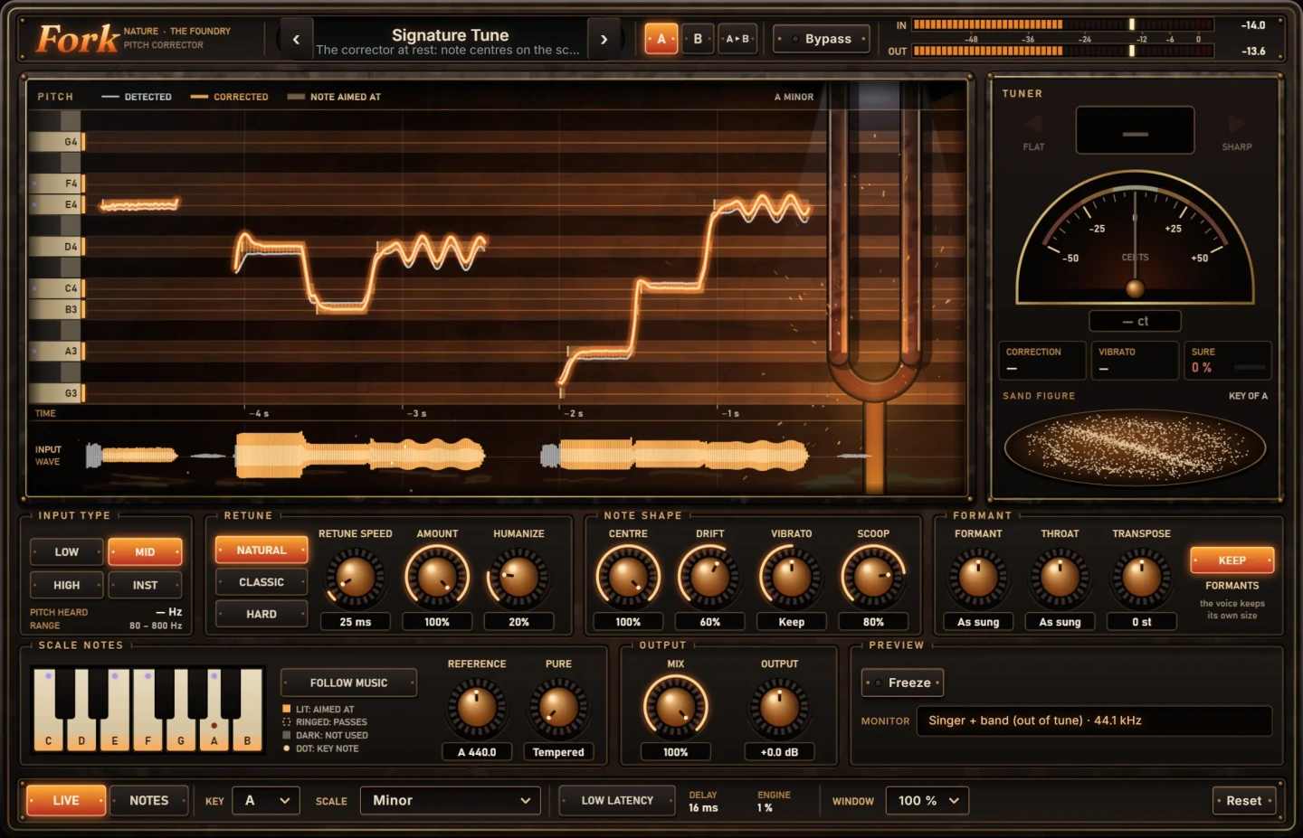Copy A to B with A▸B button
Screen dimensions: 1303x838
coord(737,39)
